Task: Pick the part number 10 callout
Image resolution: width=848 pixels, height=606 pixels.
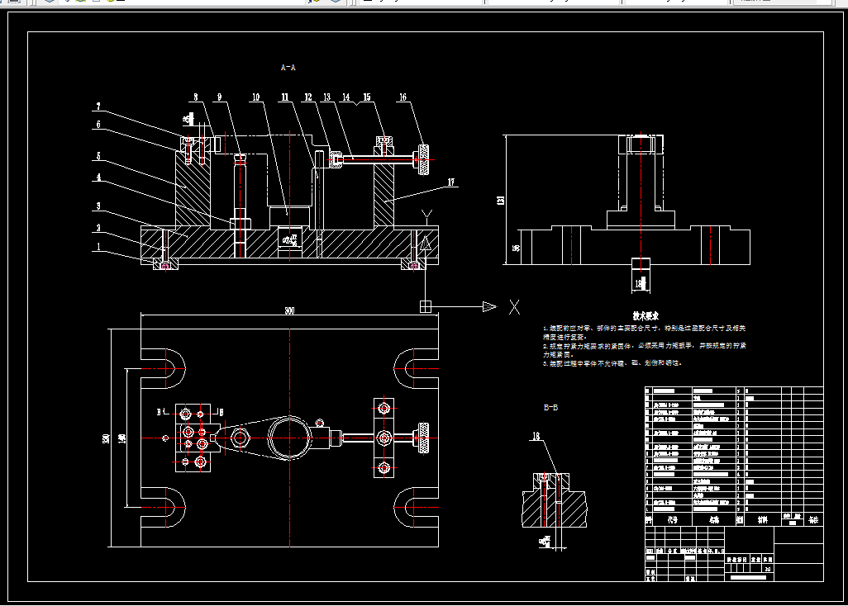Action: [256, 97]
